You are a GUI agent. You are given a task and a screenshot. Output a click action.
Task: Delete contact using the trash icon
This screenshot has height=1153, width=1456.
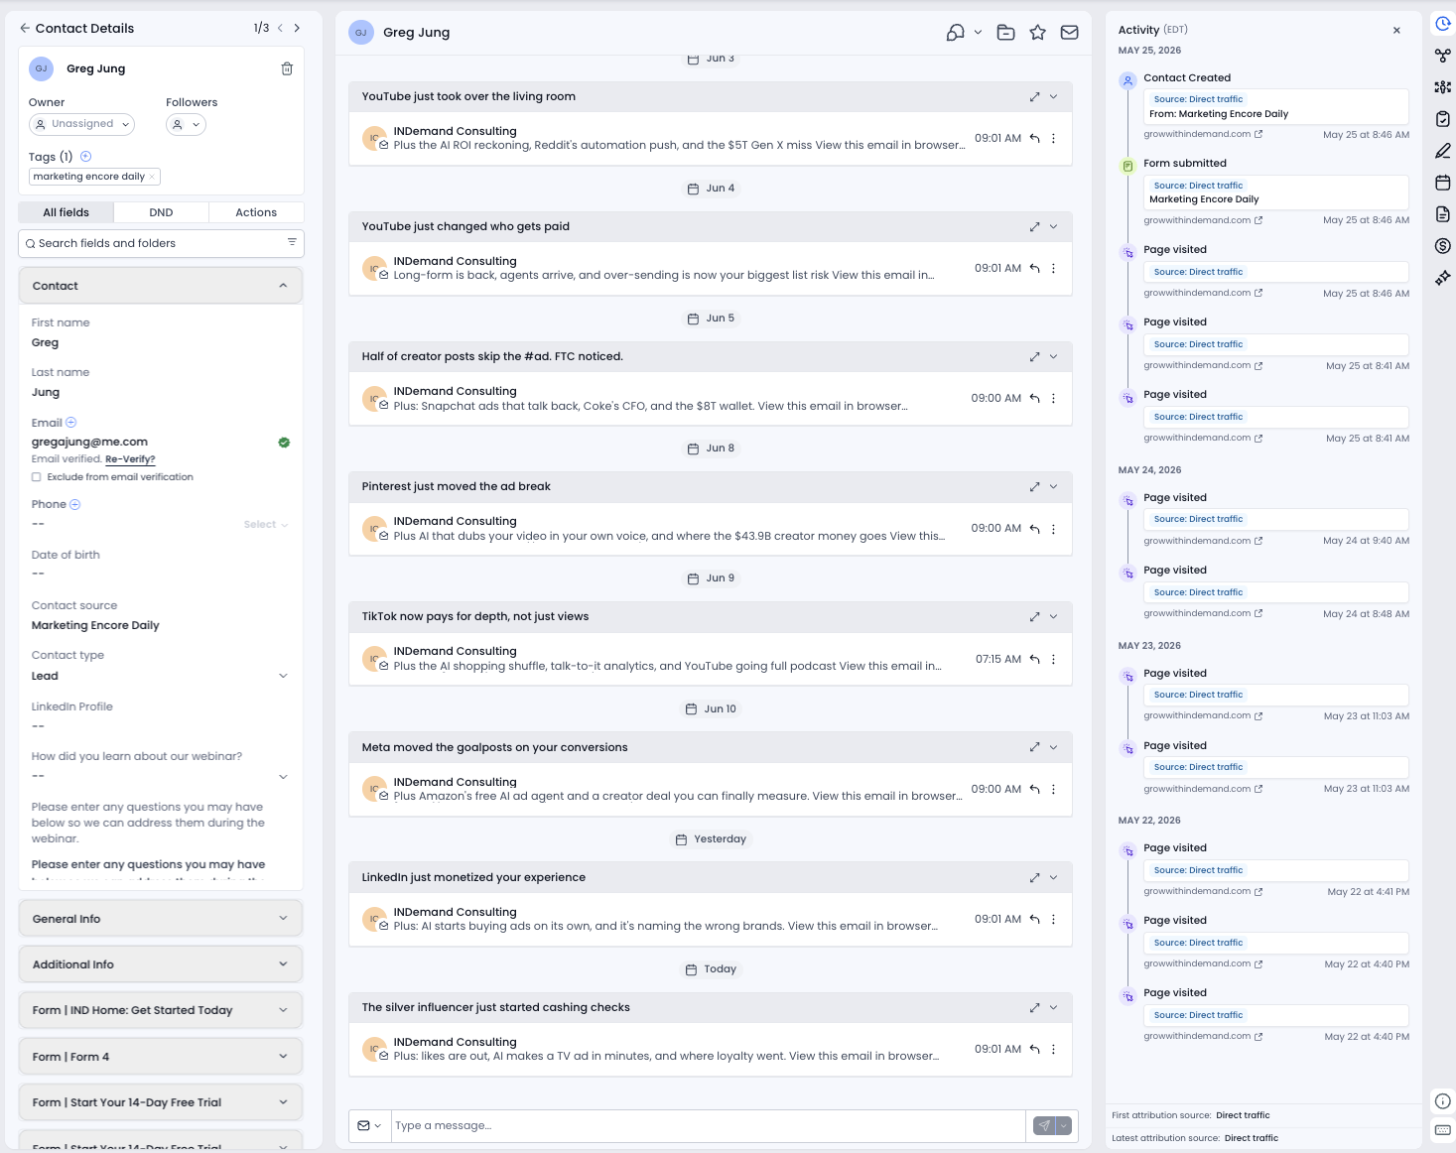click(x=287, y=68)
